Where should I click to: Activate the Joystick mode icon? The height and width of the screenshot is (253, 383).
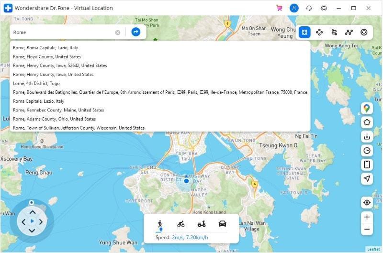pos(364,32)
